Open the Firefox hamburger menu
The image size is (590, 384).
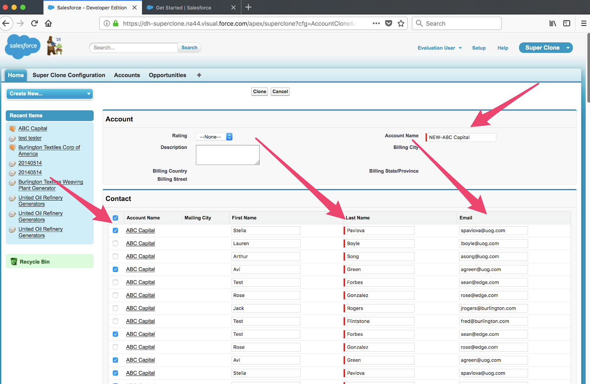(583, 23)
